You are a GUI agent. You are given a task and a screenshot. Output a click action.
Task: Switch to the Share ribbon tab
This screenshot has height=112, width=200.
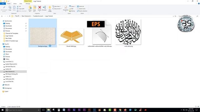pos(15,3)
